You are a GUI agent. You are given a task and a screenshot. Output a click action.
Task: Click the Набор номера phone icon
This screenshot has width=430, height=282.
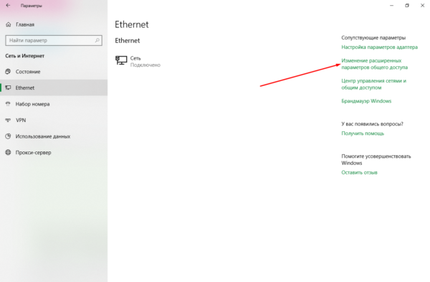tap(8, 104)
